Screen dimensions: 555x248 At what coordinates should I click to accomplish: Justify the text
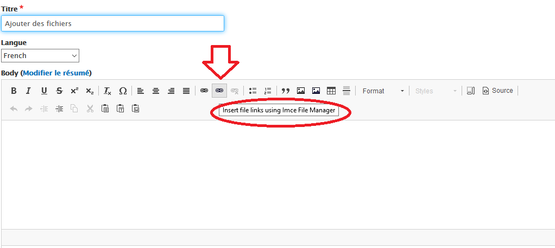coord(186,91)
